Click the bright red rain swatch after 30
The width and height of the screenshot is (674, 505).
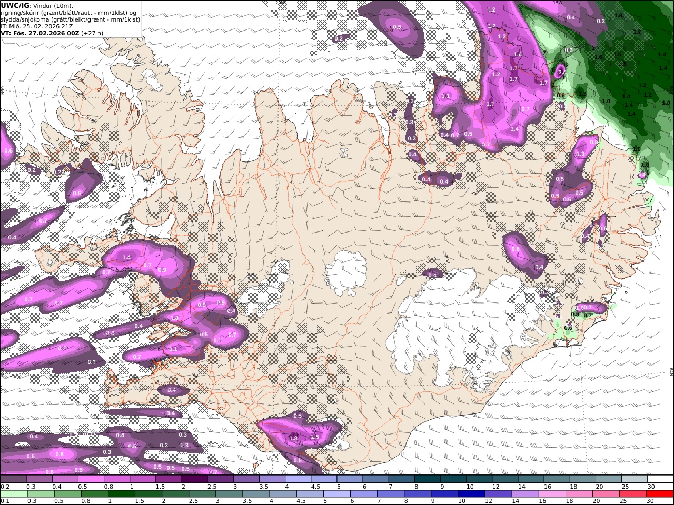tap(660, 494)
